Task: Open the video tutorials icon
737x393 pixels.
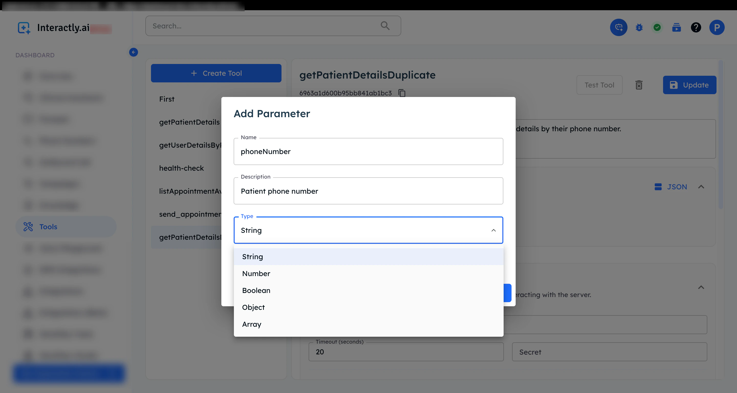Action: click(x=676, y=27)
